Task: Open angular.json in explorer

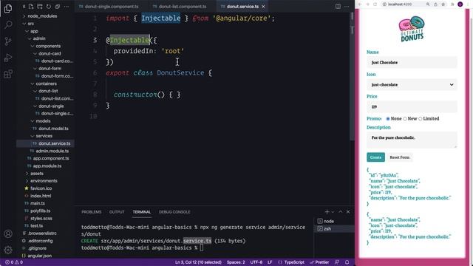Action: (x=39, y=256)
